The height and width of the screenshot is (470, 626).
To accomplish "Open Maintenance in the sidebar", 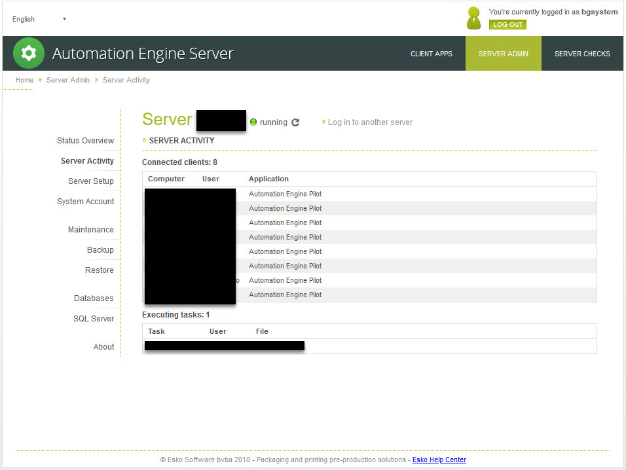I will pos(90,230).
